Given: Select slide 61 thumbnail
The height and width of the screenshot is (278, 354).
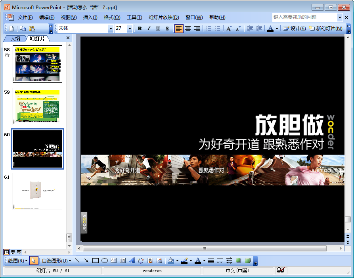Looking at the screenshot, I should [38, 191].
